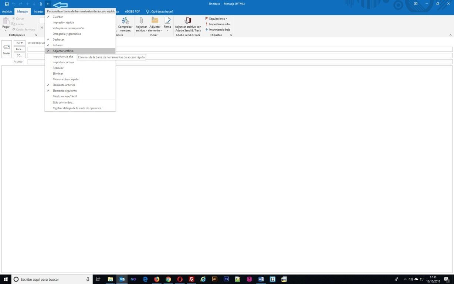Set Importancia alta on the message
454x284 pixels.
point(219,24)
